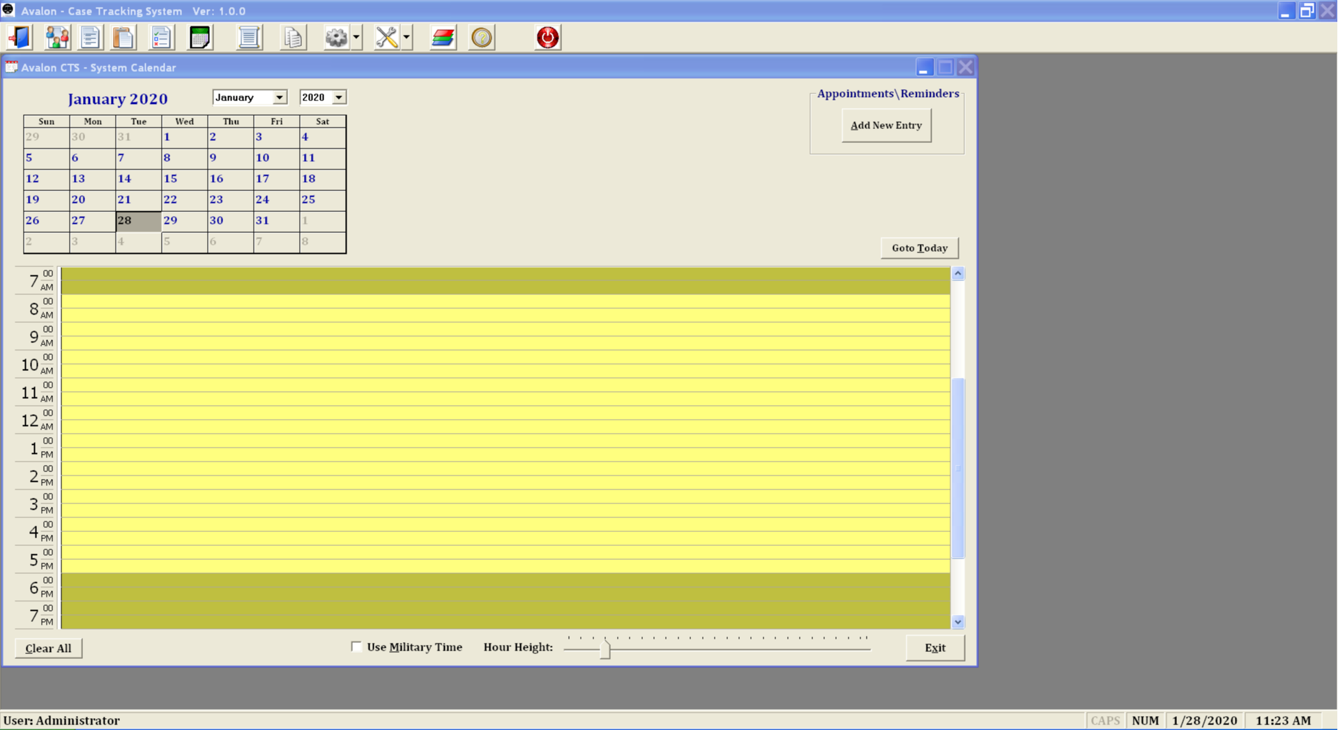Click the Clear All button
Image resolution: width=1338 pixels, height=730 pixels.
point(48,648)
